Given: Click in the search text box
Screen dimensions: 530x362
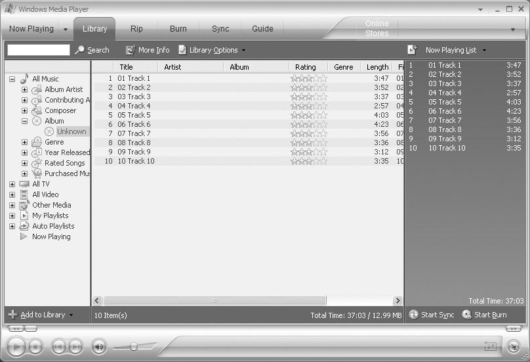Looking at the screenshot, I should (x=39, y=50).
